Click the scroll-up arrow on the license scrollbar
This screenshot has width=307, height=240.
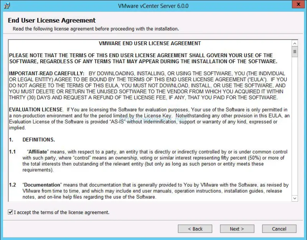(295, 43)
